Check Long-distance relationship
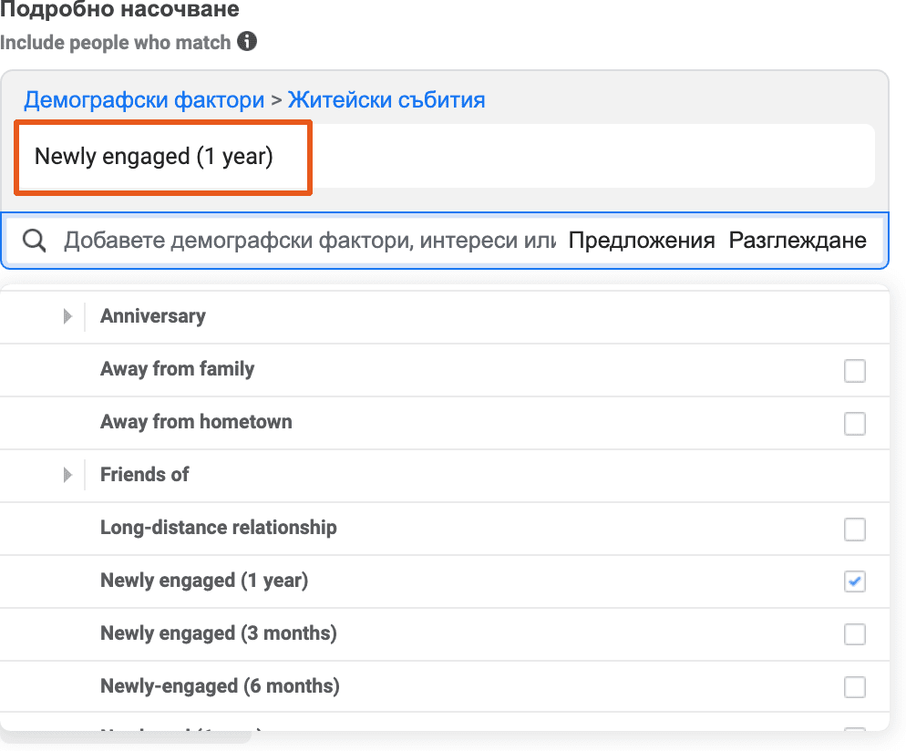Screen dimensions: 906x751 click(x=854, y=529)
